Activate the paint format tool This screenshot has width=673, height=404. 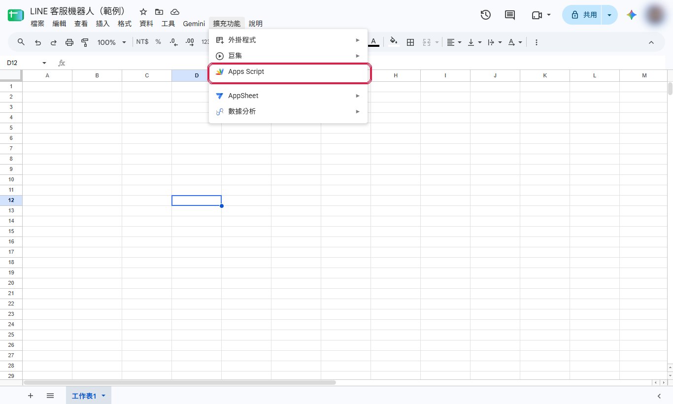[x=85, y=42]
